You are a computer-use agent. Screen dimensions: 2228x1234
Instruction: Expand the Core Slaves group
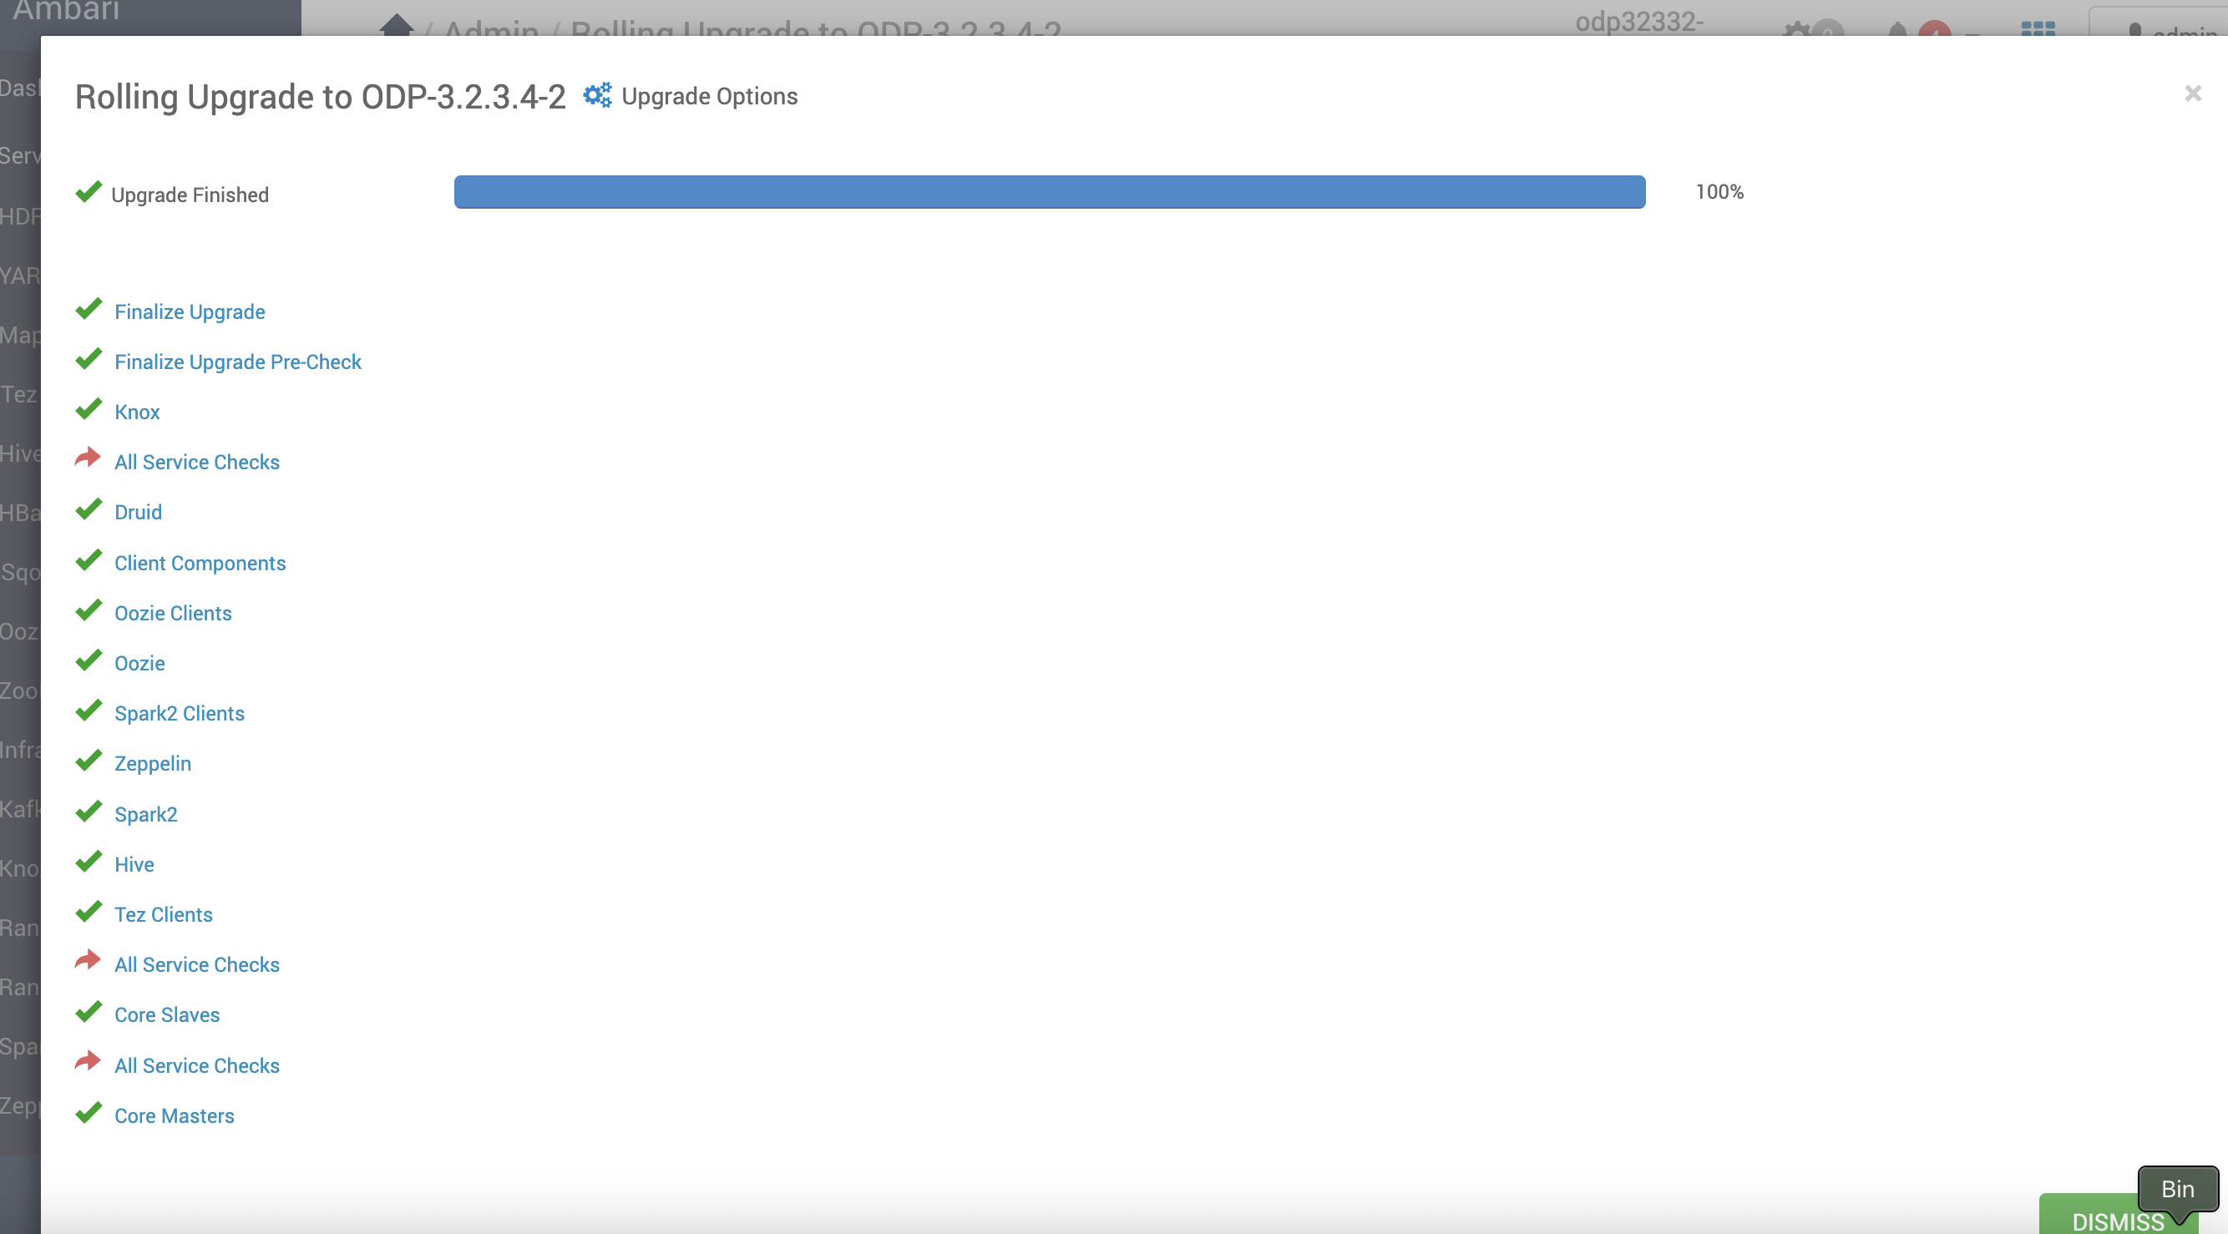167,1015
